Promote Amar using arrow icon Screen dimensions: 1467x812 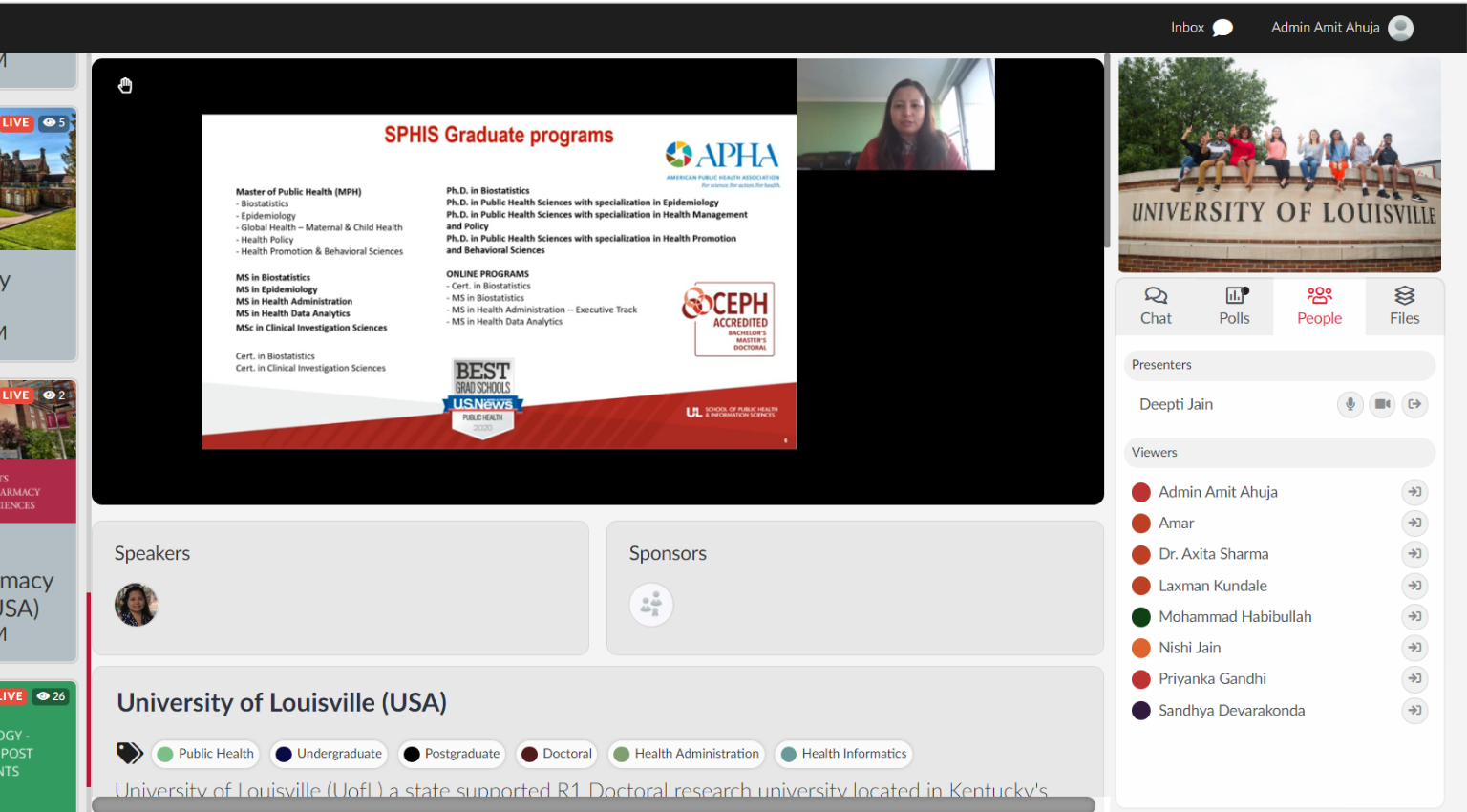[1414, 523]
